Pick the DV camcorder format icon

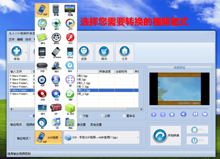click(56, 109)
